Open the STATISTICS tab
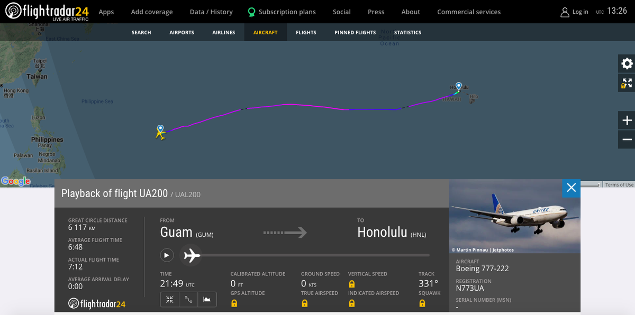The image size is (635, 315). pyautogui.click(x=408, y=32)
